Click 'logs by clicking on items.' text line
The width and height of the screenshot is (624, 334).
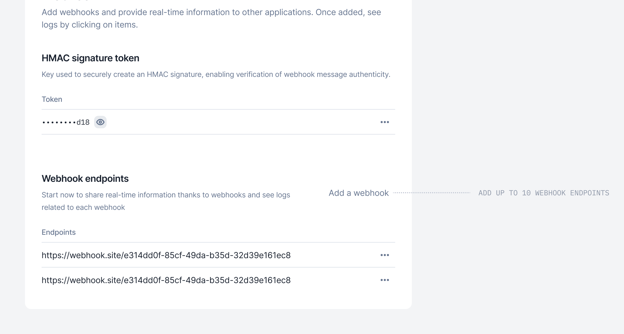click(90, 25)
